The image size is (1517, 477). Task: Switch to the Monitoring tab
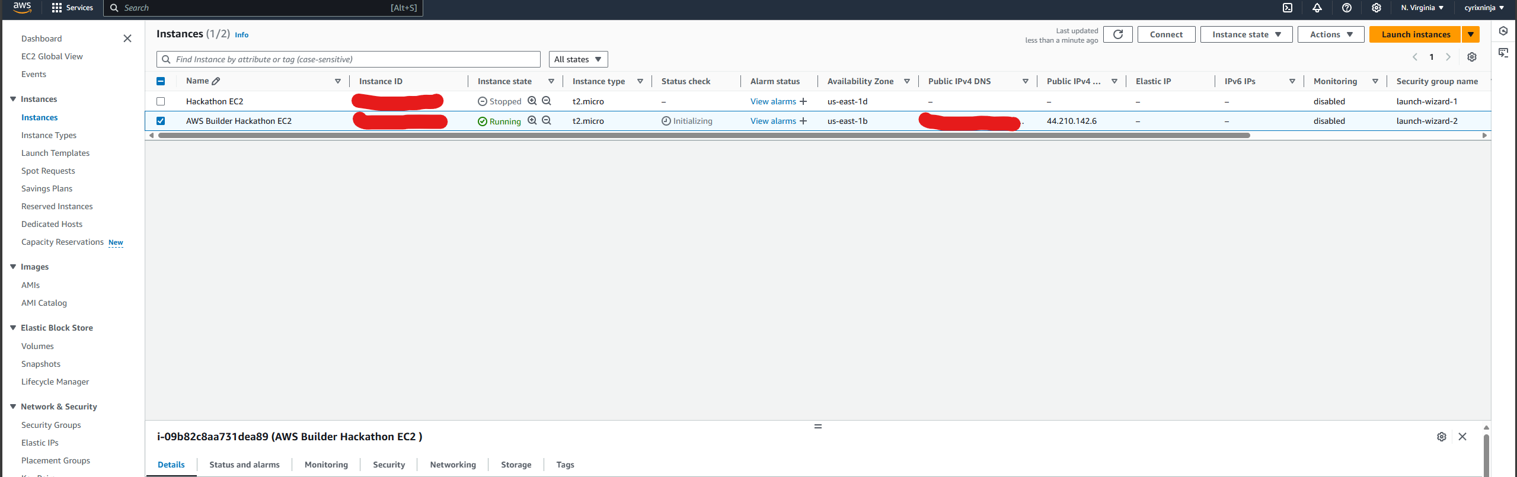[326, 465]
